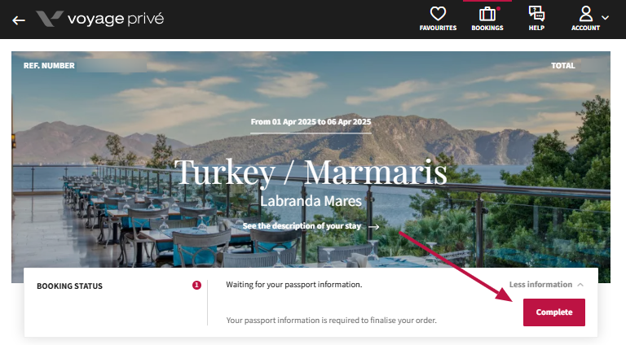Click the chevron next to Less information
The width and height of the screenshot is (626, 345).
coord(580,285)
